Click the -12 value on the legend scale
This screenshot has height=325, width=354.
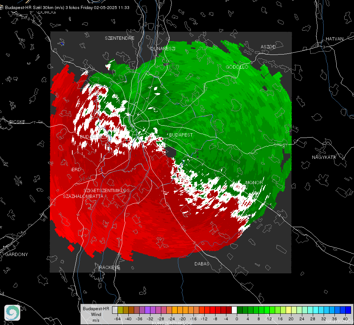click(x=204, y=319)
